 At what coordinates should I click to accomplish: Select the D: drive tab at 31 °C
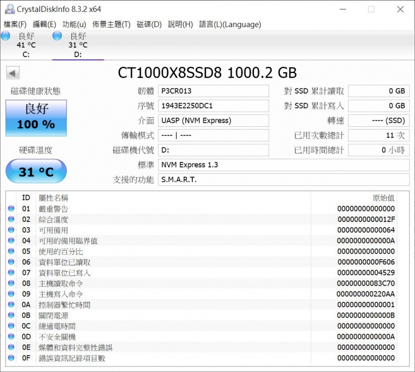78,45
